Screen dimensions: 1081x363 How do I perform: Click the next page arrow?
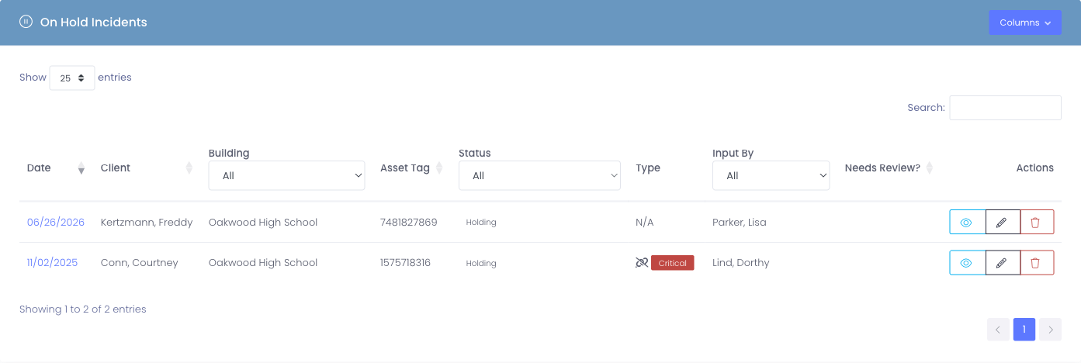(1051, 330)
